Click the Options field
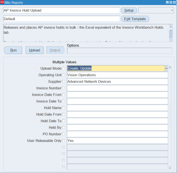Viewport: 177px width, 173px height. click(120, 51)
